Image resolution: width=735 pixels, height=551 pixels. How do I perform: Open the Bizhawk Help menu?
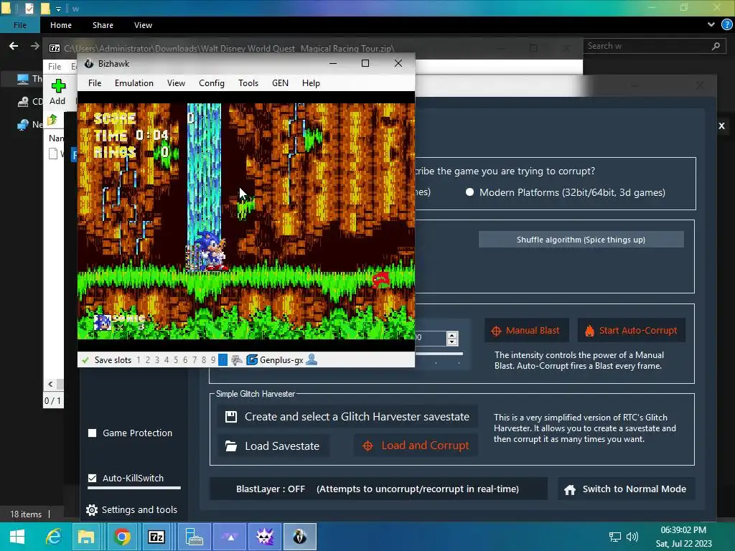pos(311,83)
